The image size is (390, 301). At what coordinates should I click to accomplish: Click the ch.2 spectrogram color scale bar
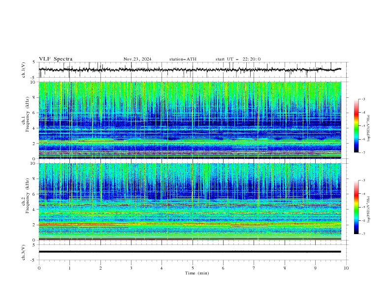tap(356, 207)
